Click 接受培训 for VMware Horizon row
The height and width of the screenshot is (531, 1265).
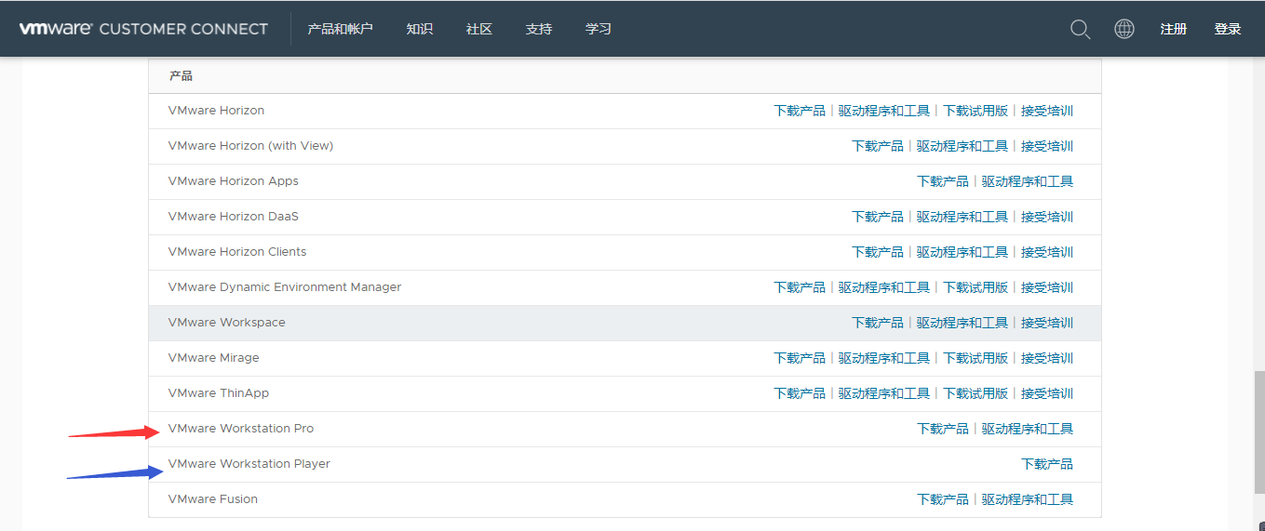[x=1047, y=111]
